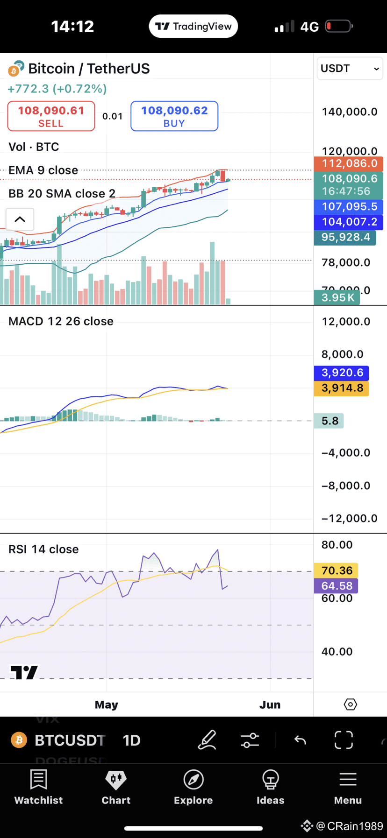Tap the battery status icon

(339, 26)
